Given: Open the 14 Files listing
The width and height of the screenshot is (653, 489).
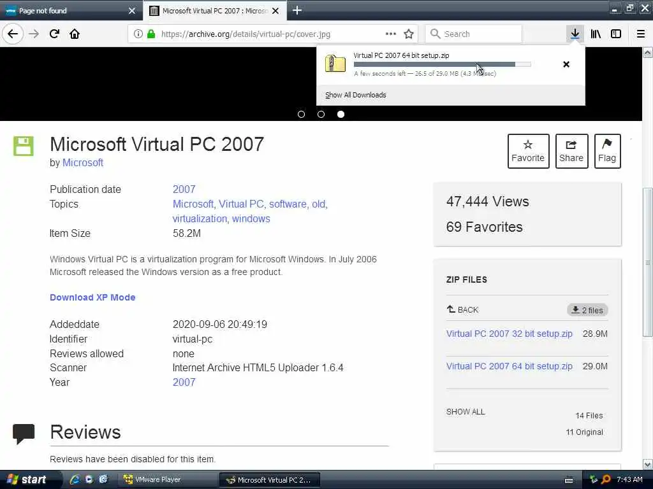Looking at the screenshot, I should pyautogui.click(x=589, y=415).
